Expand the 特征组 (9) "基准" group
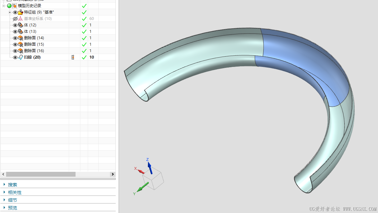 10,12
